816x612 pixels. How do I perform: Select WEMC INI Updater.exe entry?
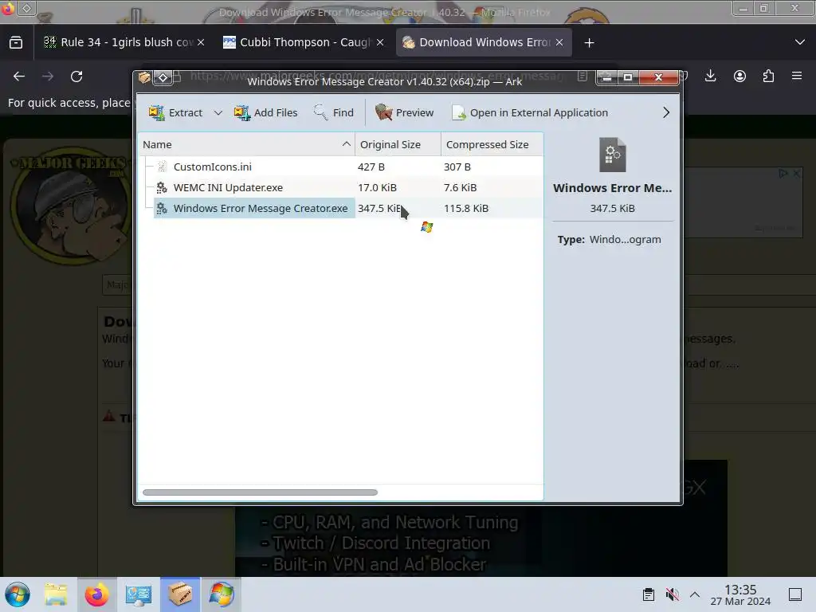pyautogui.click(x=228, y=187)
